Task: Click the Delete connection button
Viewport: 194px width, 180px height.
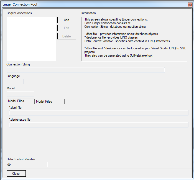Action: (x=67, y=36)
